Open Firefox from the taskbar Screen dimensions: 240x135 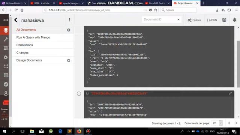[x=79, y=131]
